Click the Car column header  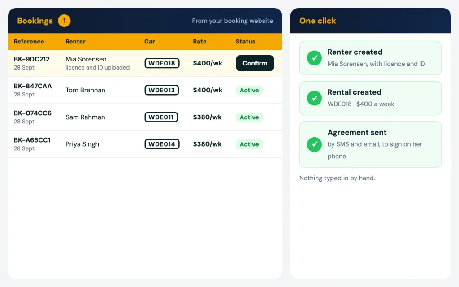[150, 42]
